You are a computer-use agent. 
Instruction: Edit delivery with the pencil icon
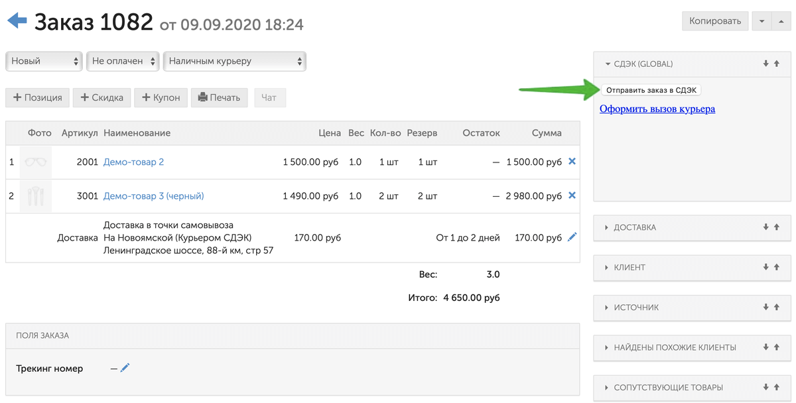(x=572, y=237)
